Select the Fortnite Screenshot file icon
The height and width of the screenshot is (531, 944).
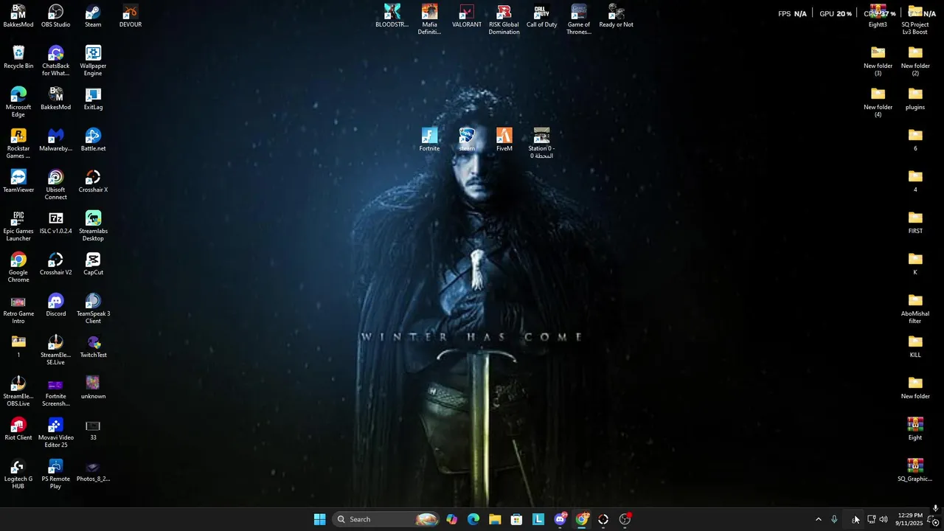click(55, 392)
